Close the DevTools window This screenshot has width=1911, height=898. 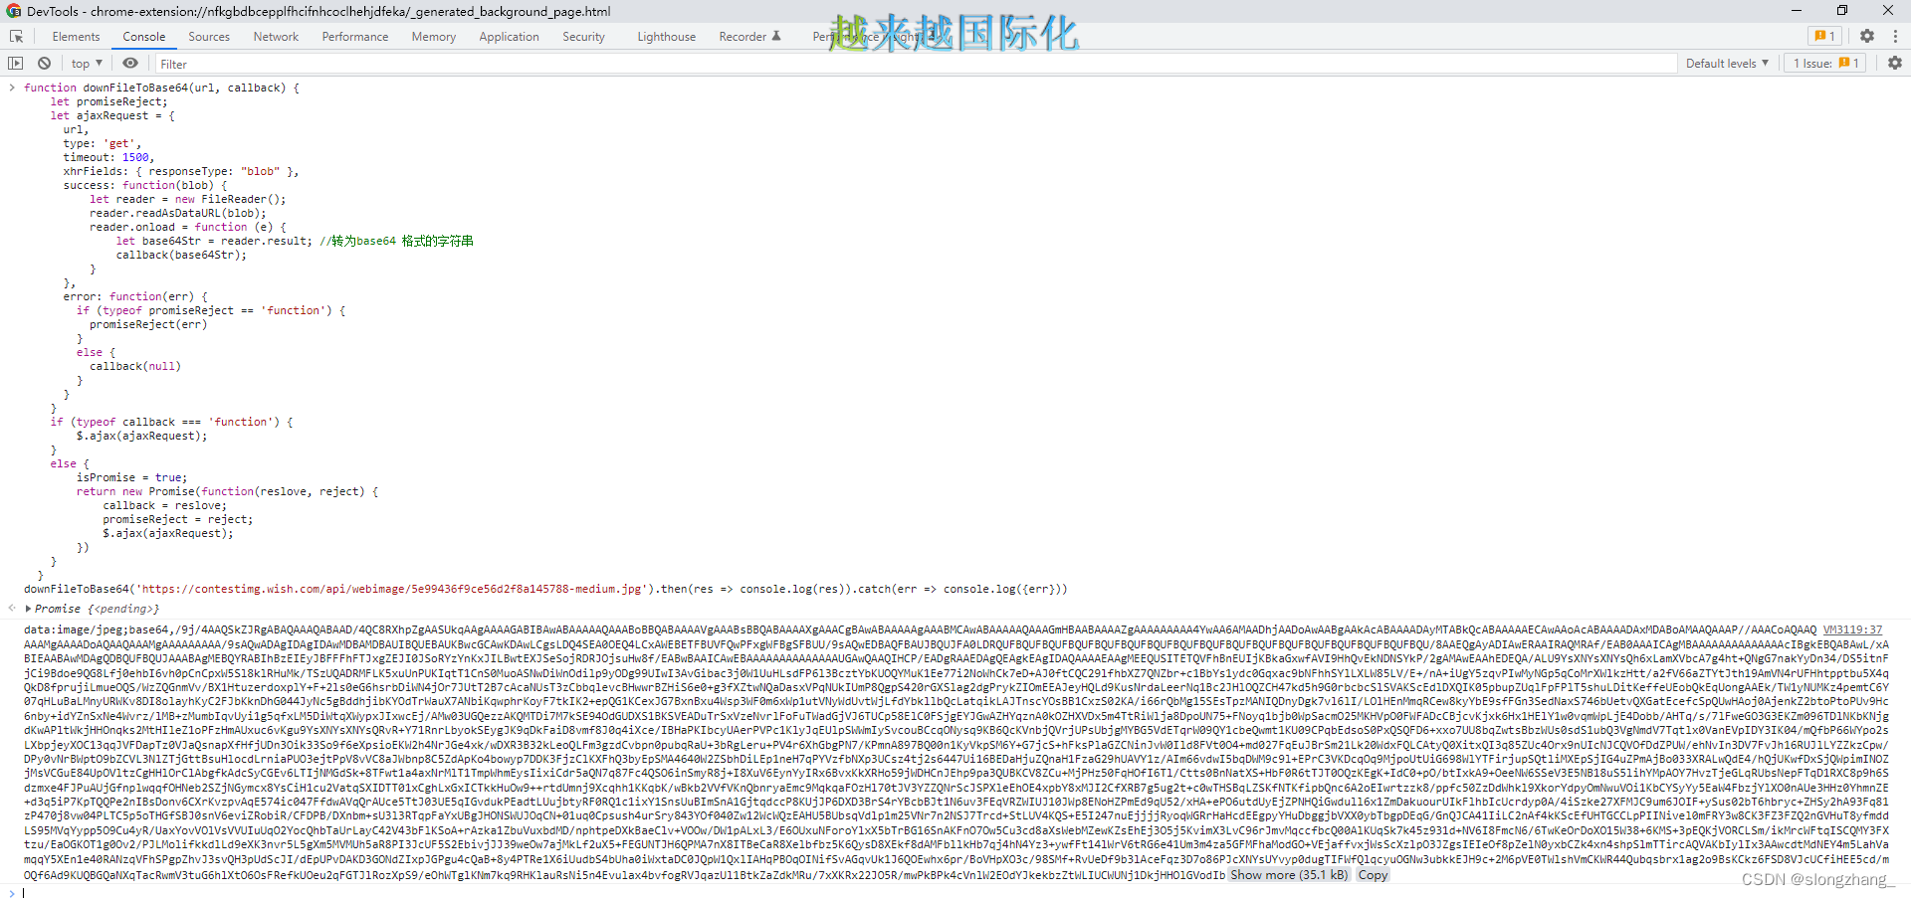(1887, 10)
